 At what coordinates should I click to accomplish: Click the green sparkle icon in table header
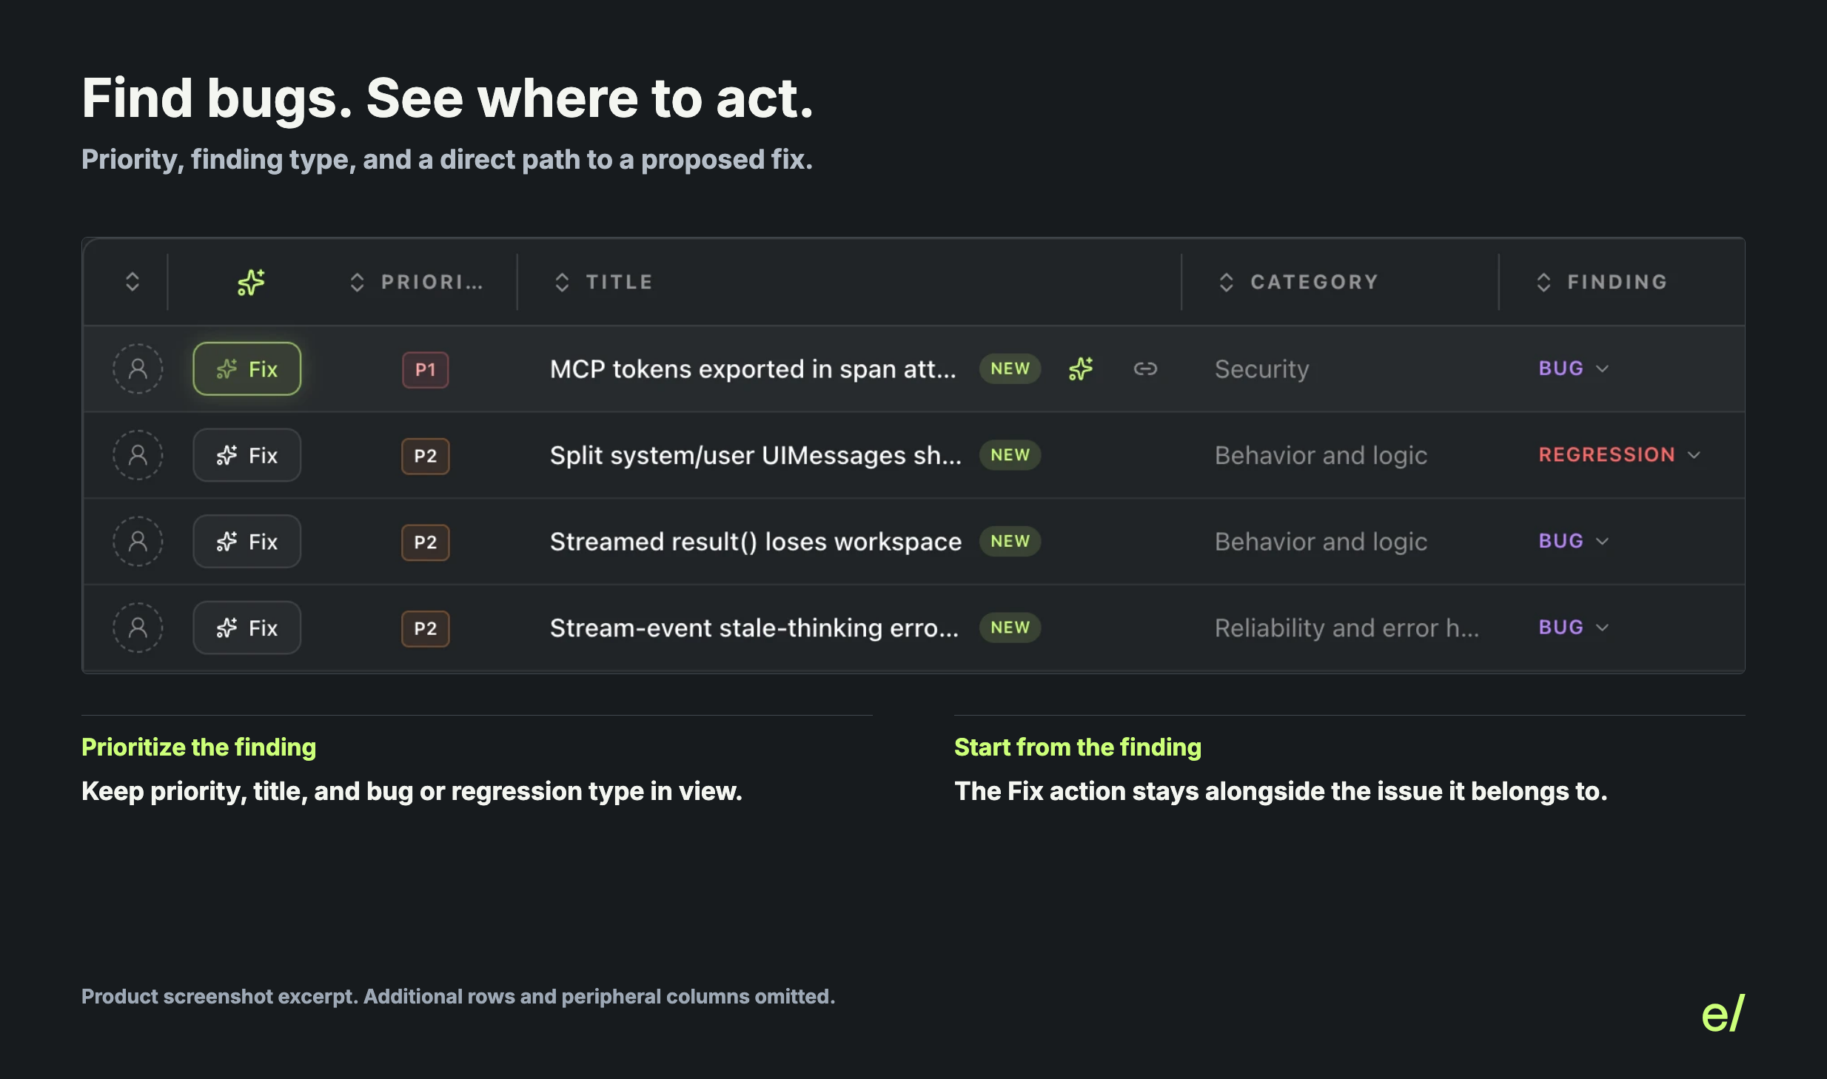251,282
